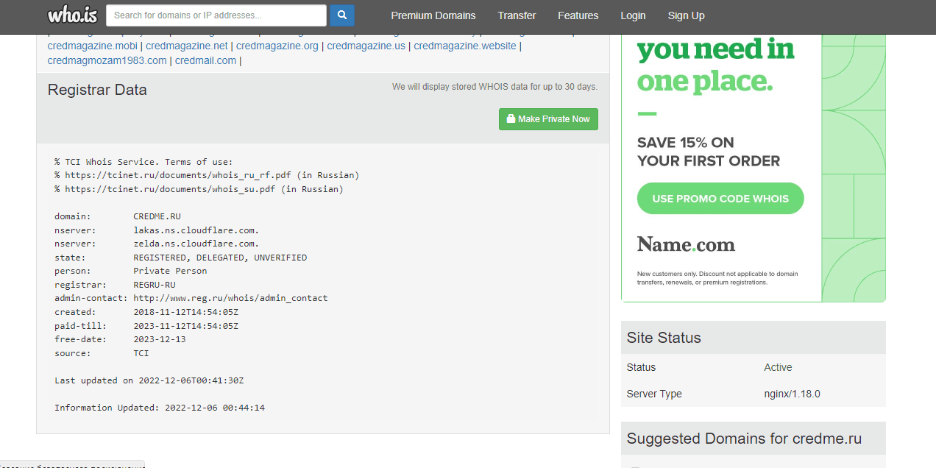Open the credmagmozam1983.com link
Viewport: 936px width, 468px height.
(107, 60)
